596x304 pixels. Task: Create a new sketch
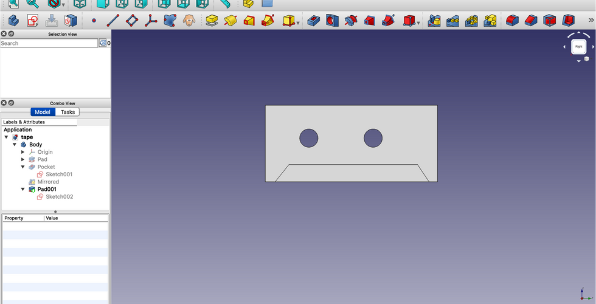click(33, 20)
